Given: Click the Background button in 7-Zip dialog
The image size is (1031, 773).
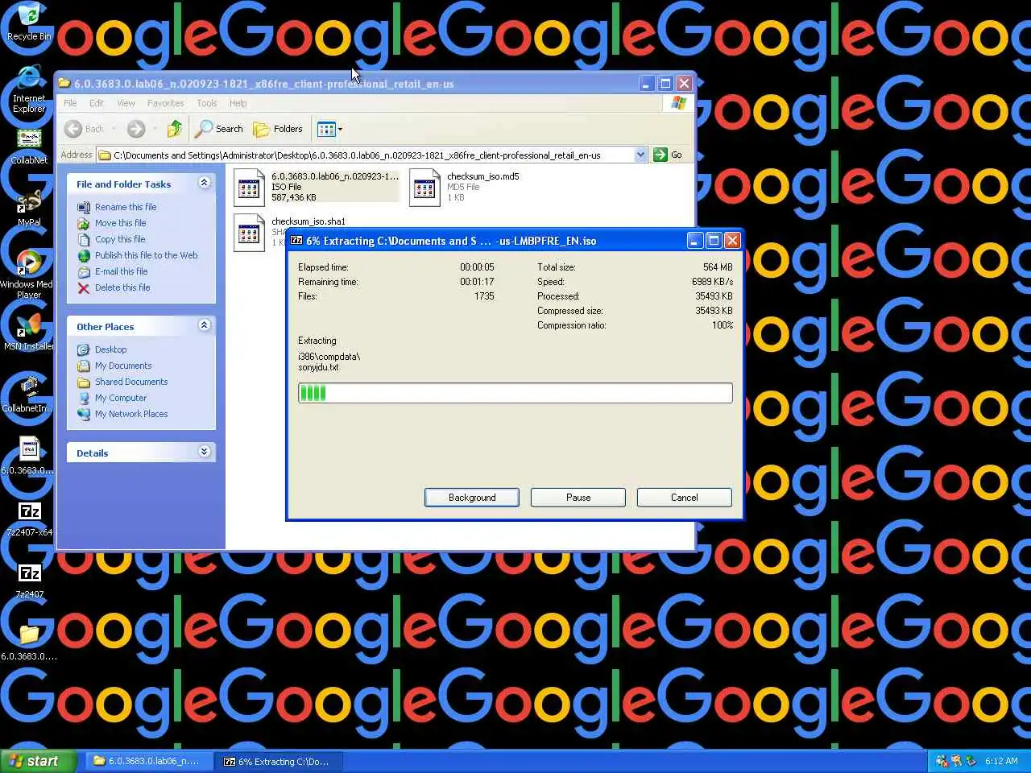Looking at the screenshot, I should [x=472, y=498].
